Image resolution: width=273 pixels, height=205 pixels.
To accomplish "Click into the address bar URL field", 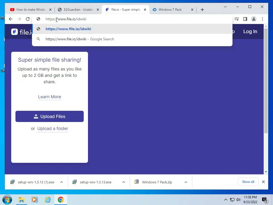I will tap(132, 19).
